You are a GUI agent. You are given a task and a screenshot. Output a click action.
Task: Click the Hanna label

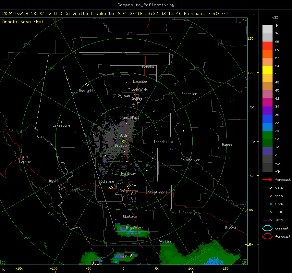pyautogui.click(x=227, y=145)
